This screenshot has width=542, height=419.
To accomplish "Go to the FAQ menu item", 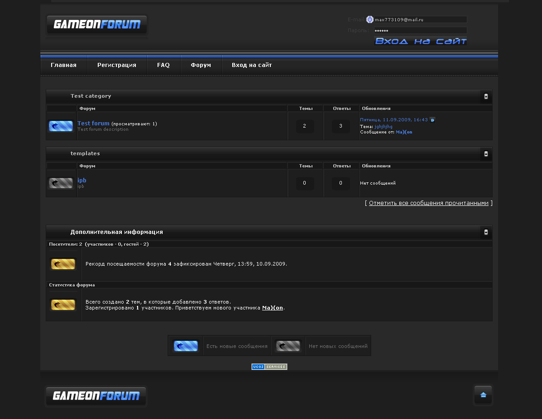I will click(163, 65).
